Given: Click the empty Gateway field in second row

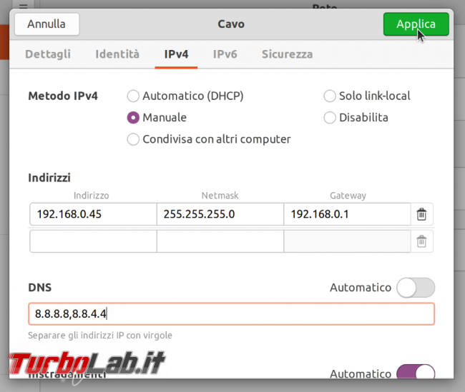Looking at the screenshot, I should click(x=347, y=241).
